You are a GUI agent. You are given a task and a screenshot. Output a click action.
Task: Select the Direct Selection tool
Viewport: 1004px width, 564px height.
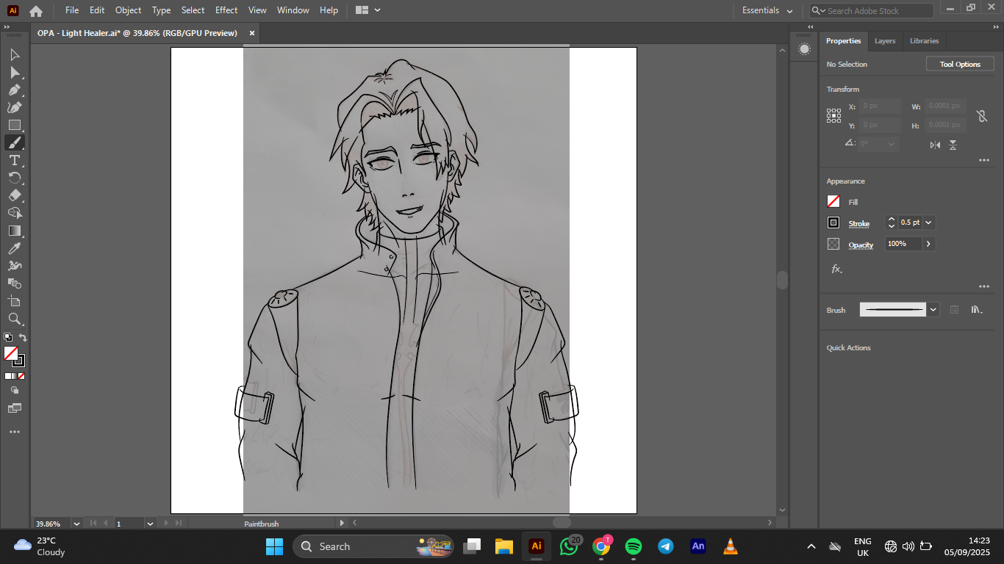(14, 73)
